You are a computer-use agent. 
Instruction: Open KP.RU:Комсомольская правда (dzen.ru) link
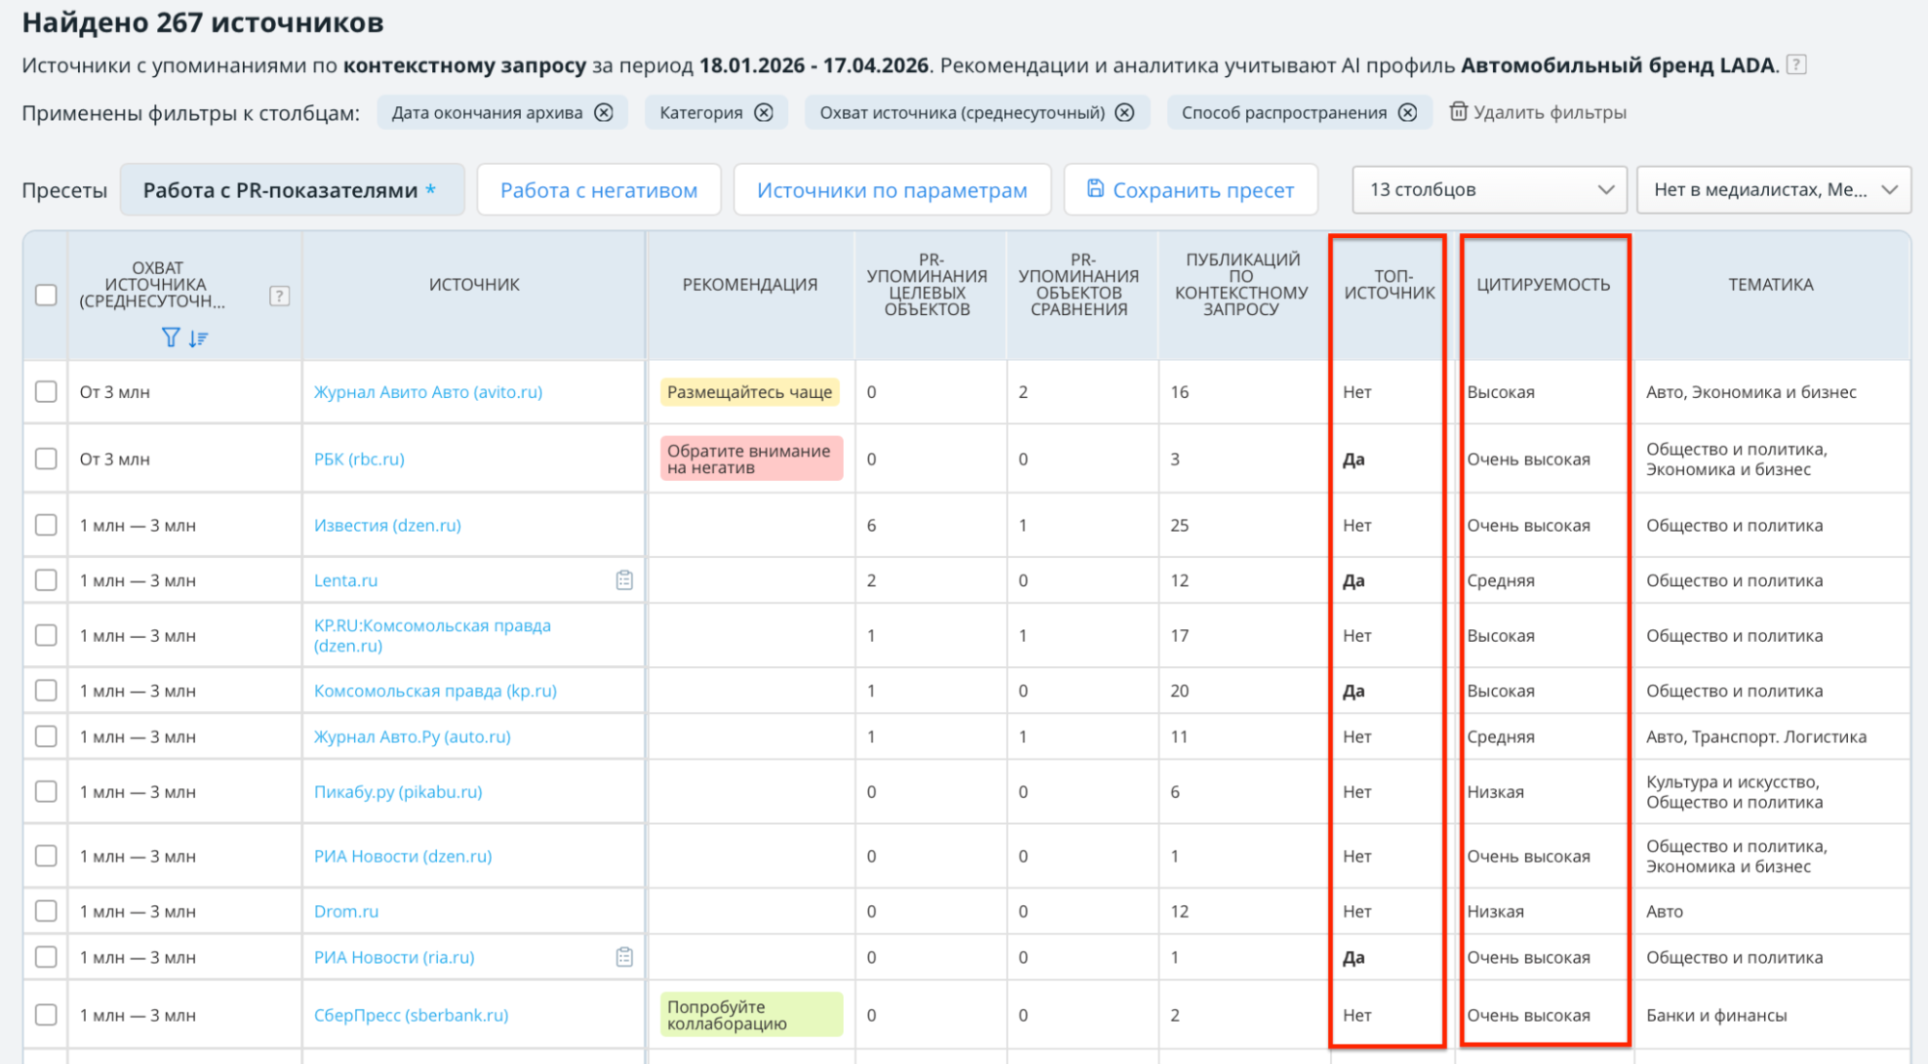coord(433,635)
